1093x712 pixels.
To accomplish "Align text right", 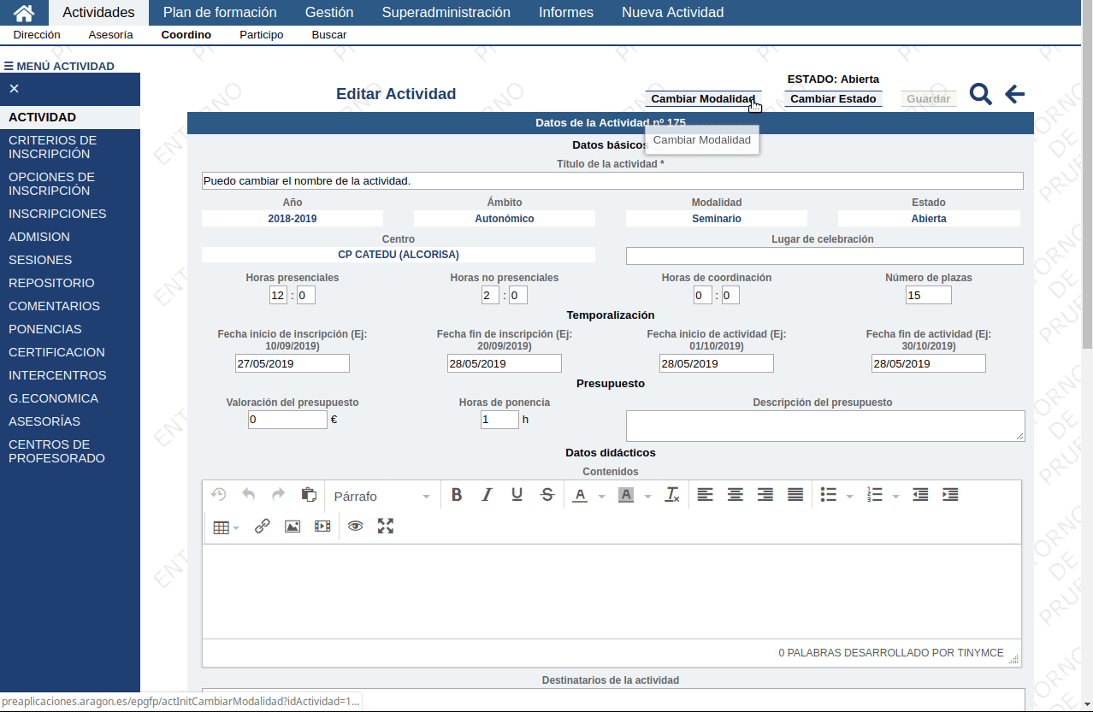I will [x=765, y=495].
